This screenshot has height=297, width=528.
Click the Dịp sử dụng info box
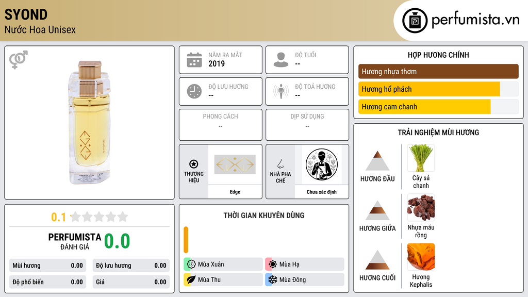[307, 125]
